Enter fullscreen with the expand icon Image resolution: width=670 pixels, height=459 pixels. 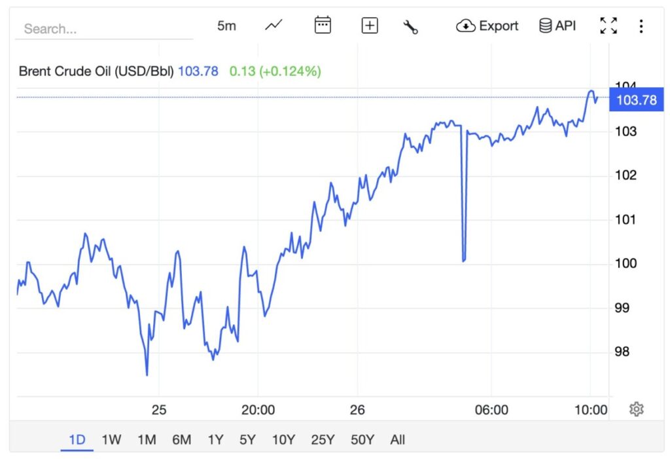(x=608, y=25)
